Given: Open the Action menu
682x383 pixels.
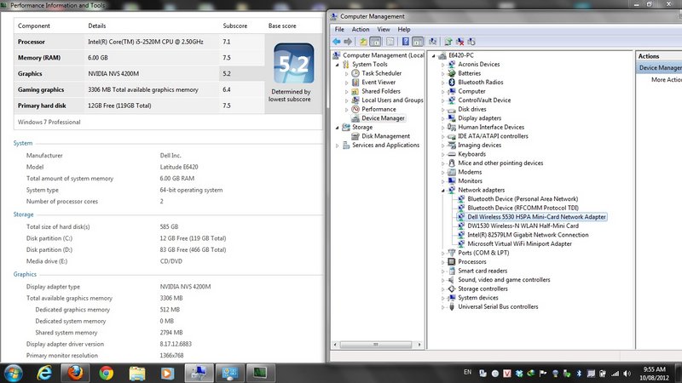Looking at the screenshot, I should point(361,29).
